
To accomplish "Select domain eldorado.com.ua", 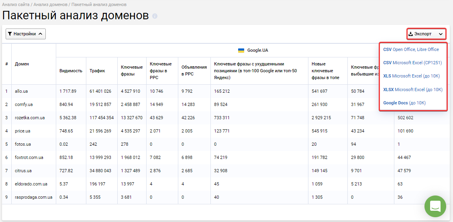I will coord(31,184).
